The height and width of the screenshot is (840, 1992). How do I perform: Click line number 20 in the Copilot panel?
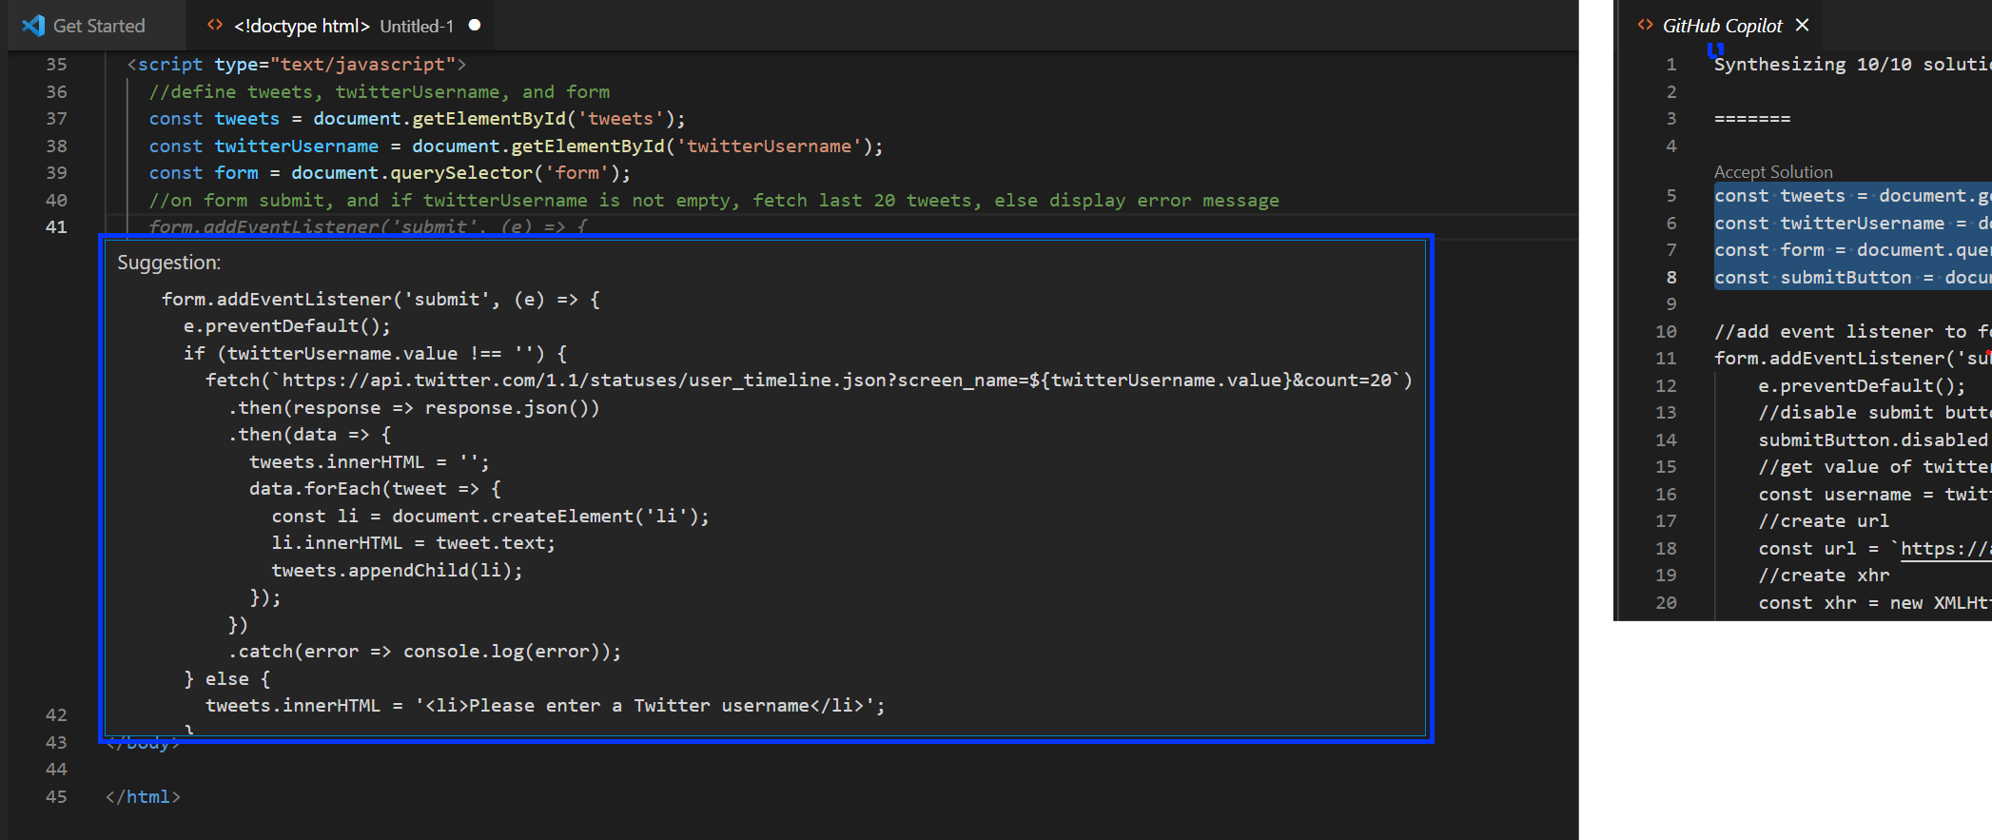click(x=1666, y=603)
